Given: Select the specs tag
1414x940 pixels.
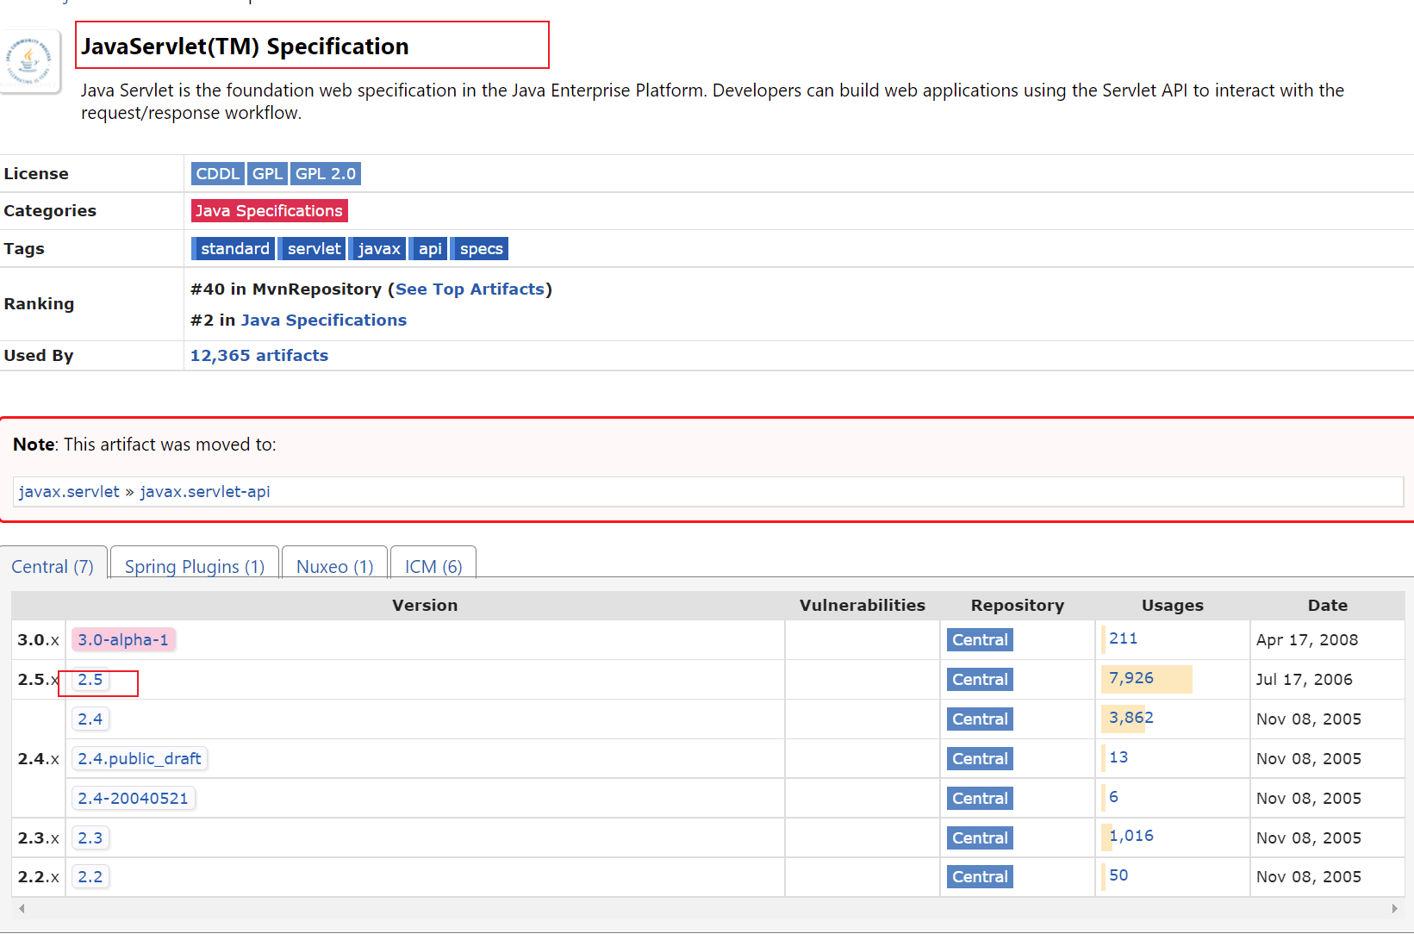Looking at the screenshot, I should 480,249.
